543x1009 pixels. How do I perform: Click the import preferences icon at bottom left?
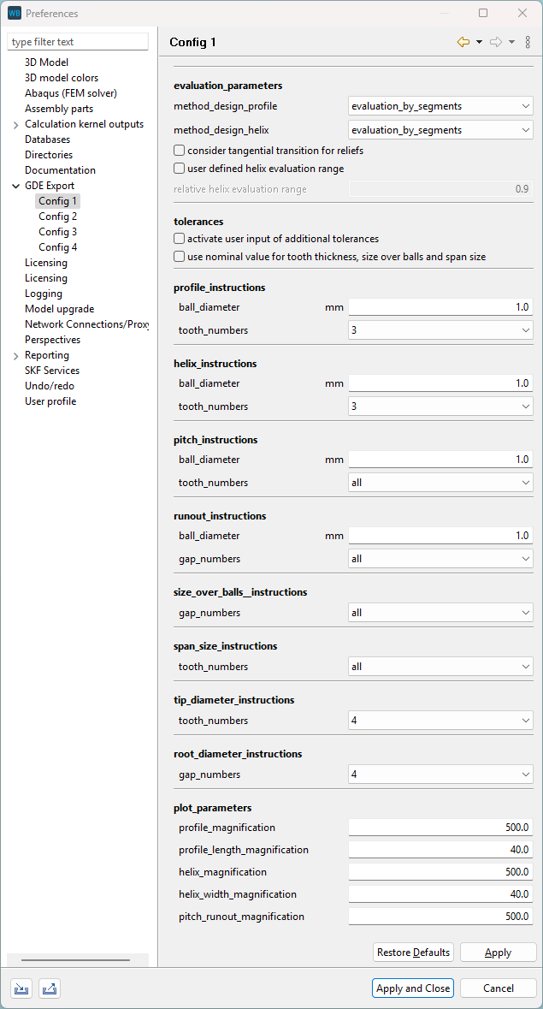(21, 988)
